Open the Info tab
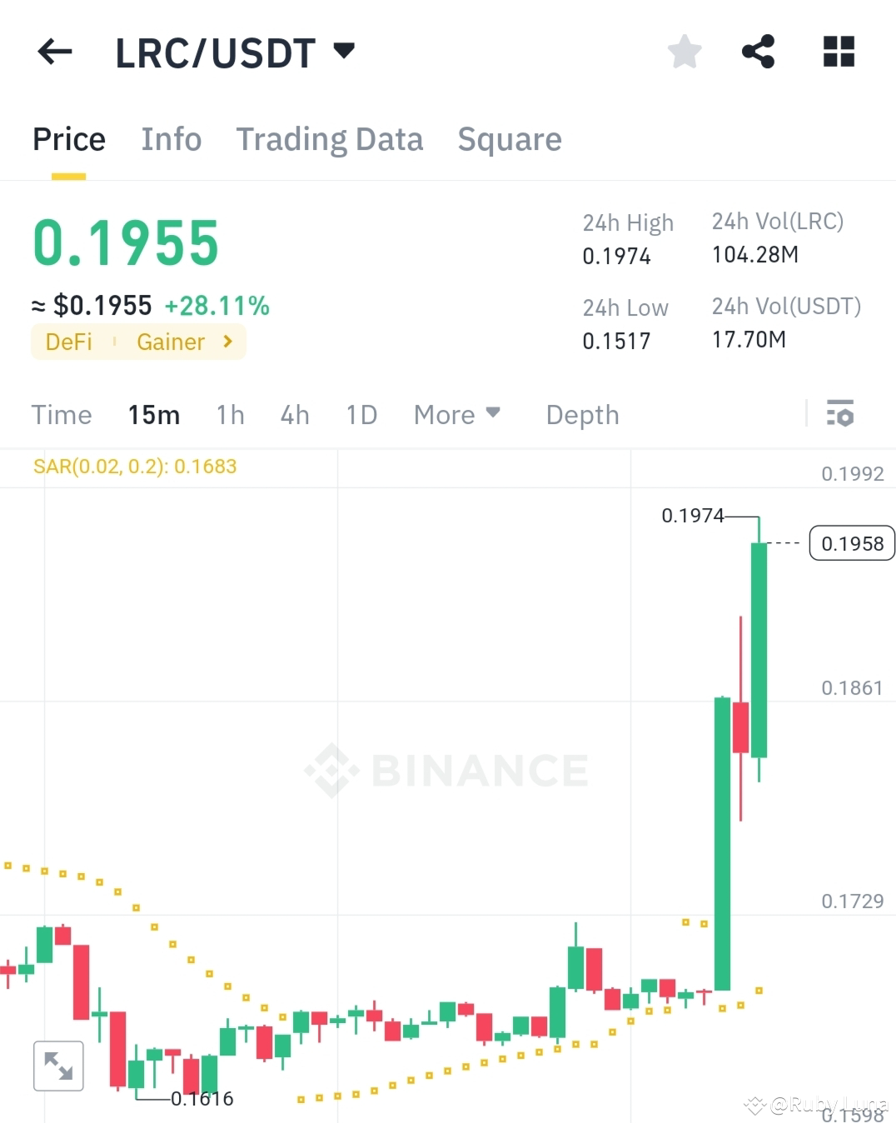Viewport: 896px width, 1123px height. [x=171, y=139]
